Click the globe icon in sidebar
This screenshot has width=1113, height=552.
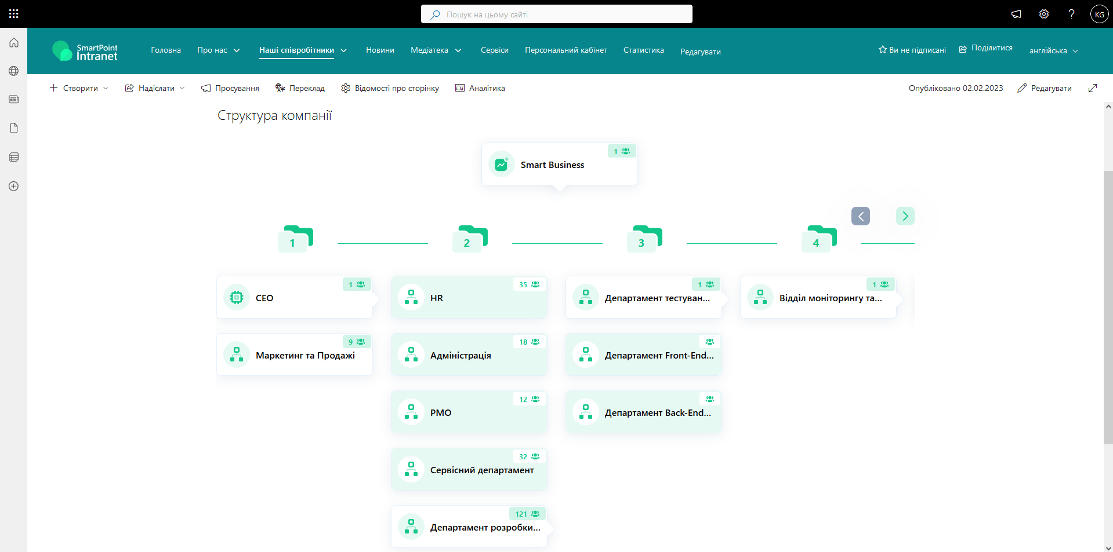pos(14,71)
